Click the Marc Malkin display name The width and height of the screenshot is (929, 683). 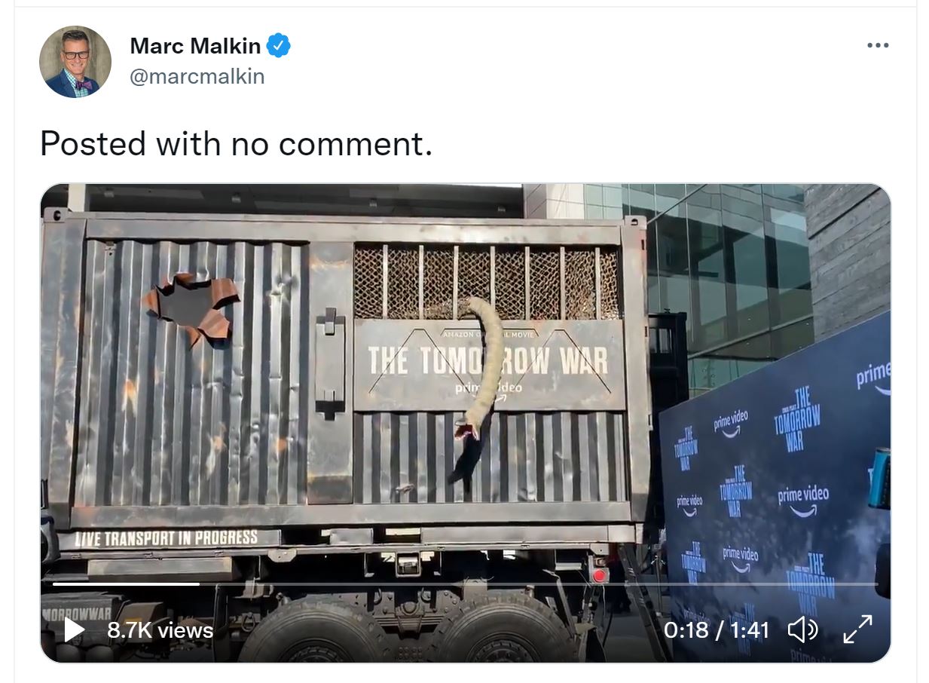click(x=195, y=46)
